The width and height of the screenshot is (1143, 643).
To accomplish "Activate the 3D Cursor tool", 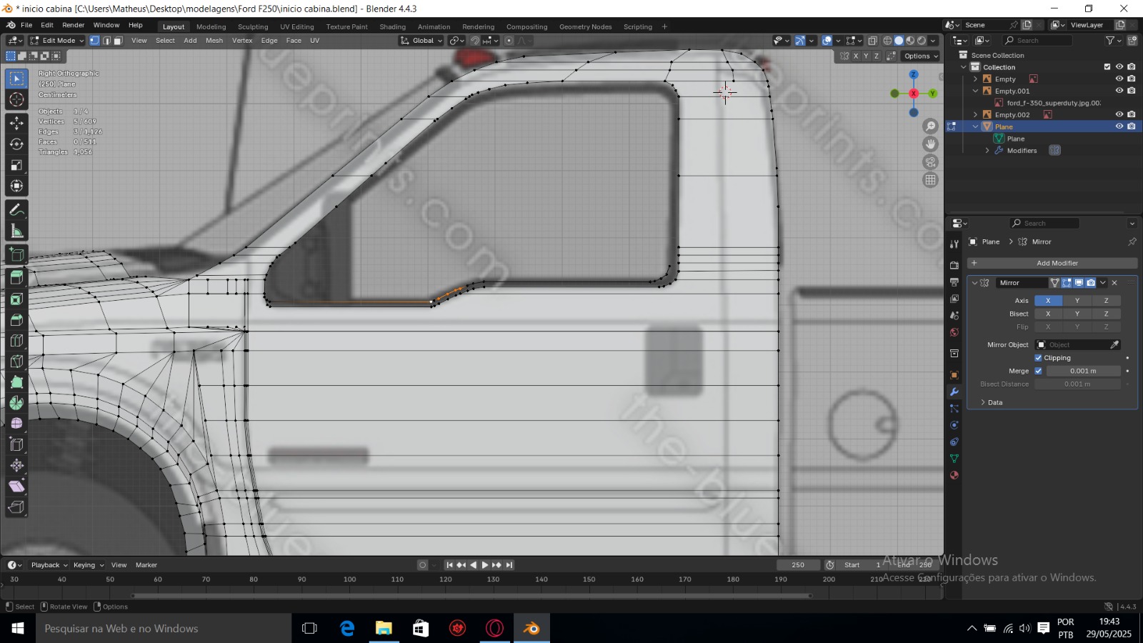I will tap(16, 99).
